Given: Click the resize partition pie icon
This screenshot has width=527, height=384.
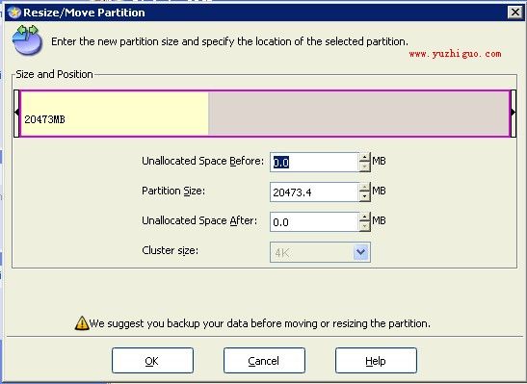Looking at the screenshot, I should tap(27, 40).
